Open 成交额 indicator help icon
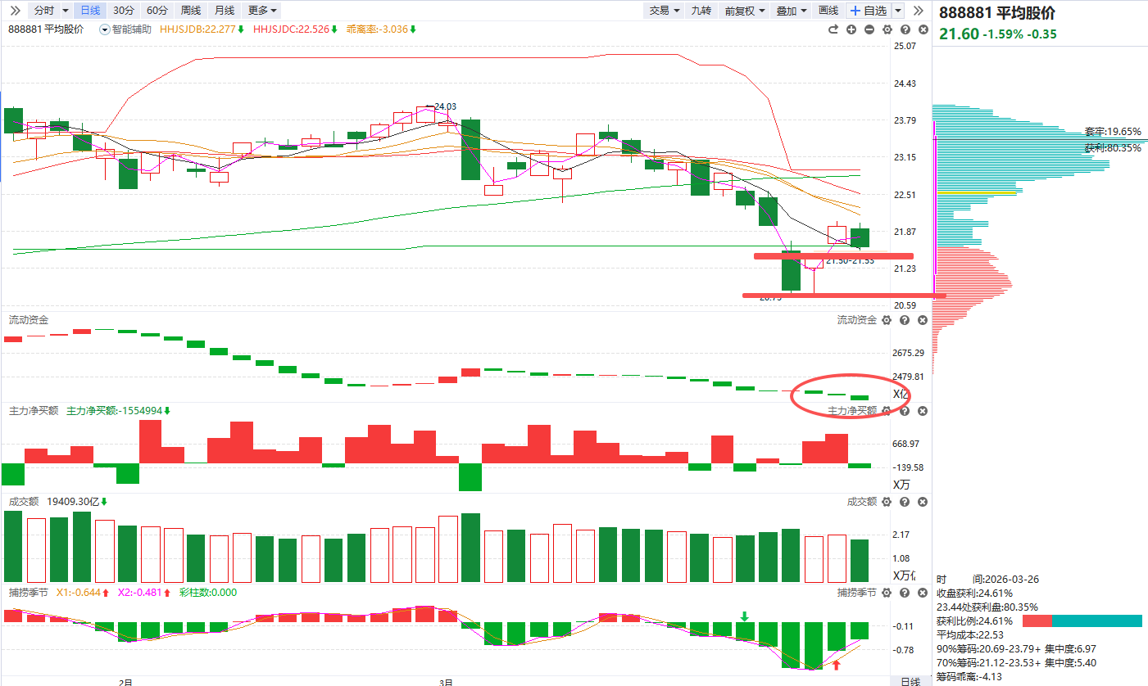The image size is (1148, 686). [904, 502]
